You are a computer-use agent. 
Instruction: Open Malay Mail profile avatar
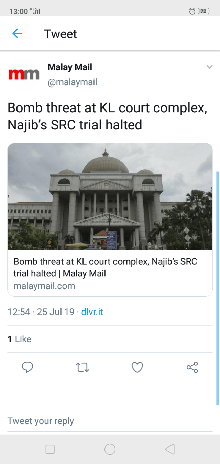tap(24, 74)
